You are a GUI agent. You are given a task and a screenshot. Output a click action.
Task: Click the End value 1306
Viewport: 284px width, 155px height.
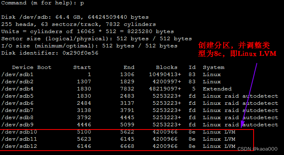pos(127,75)
